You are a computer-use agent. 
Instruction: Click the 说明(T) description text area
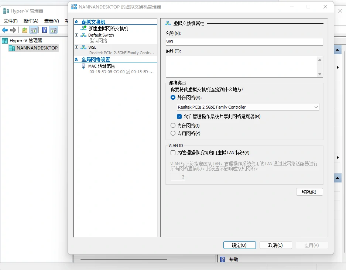pos(241,66)
